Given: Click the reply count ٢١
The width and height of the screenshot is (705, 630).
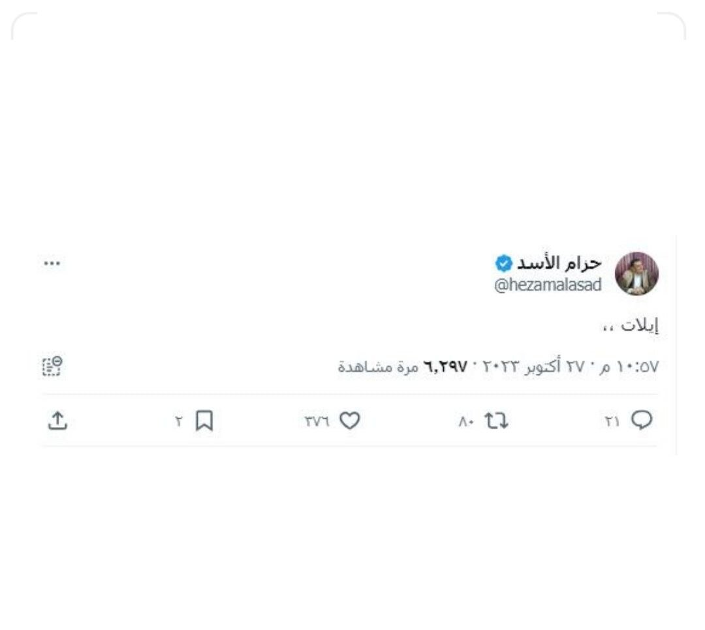Looking at the screenshot, I should (x=612, y=421).
